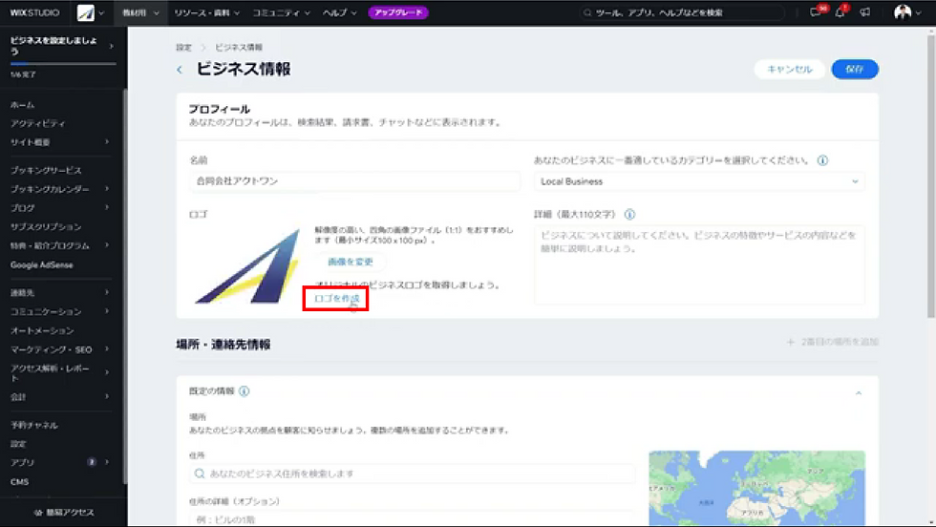Click the WIX STUDIO logo
This screenshot has width=936, height=527.
(34, 12)
